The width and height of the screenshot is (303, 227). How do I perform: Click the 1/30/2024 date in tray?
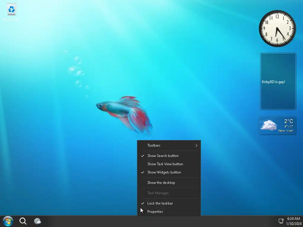294,224
